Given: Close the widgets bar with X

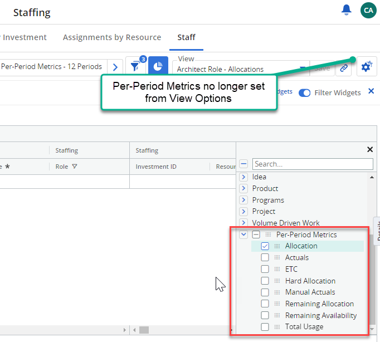Looking at the screenshot, I should (x=371, y=91).
